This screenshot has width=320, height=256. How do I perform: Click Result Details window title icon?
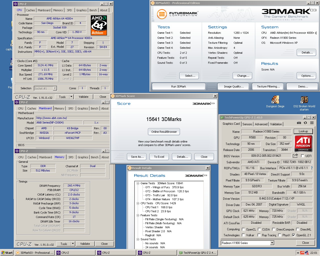tap(130, 168)
